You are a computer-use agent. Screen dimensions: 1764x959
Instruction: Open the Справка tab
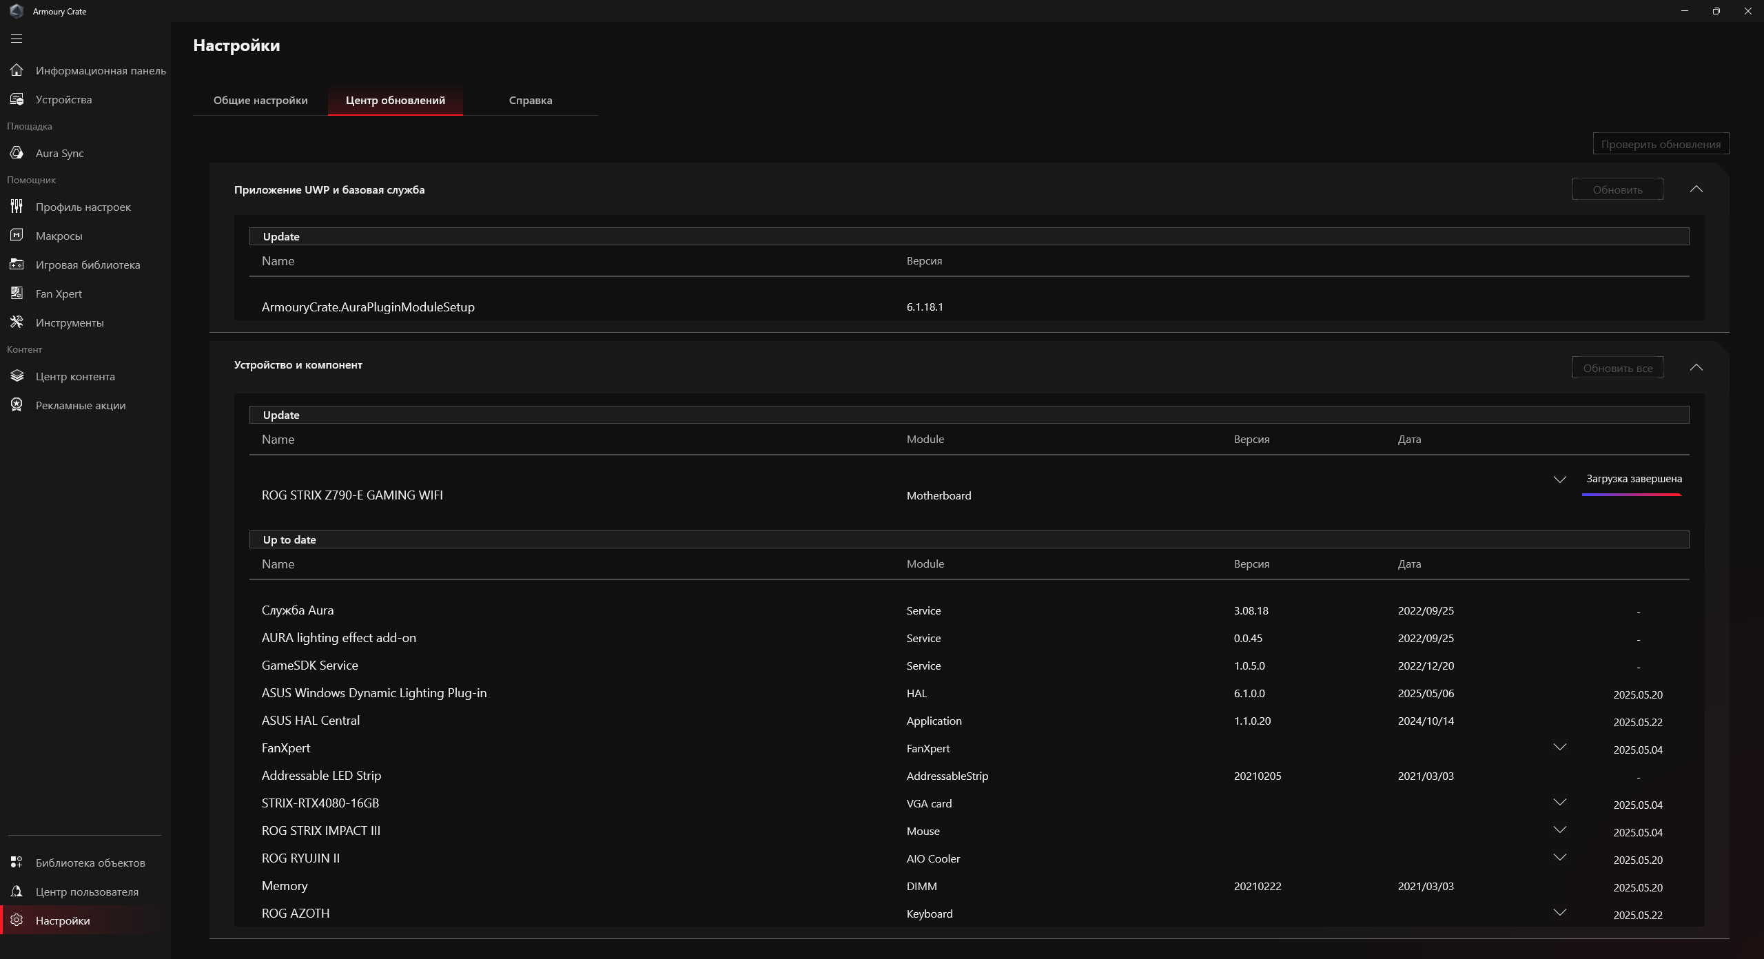531,101
